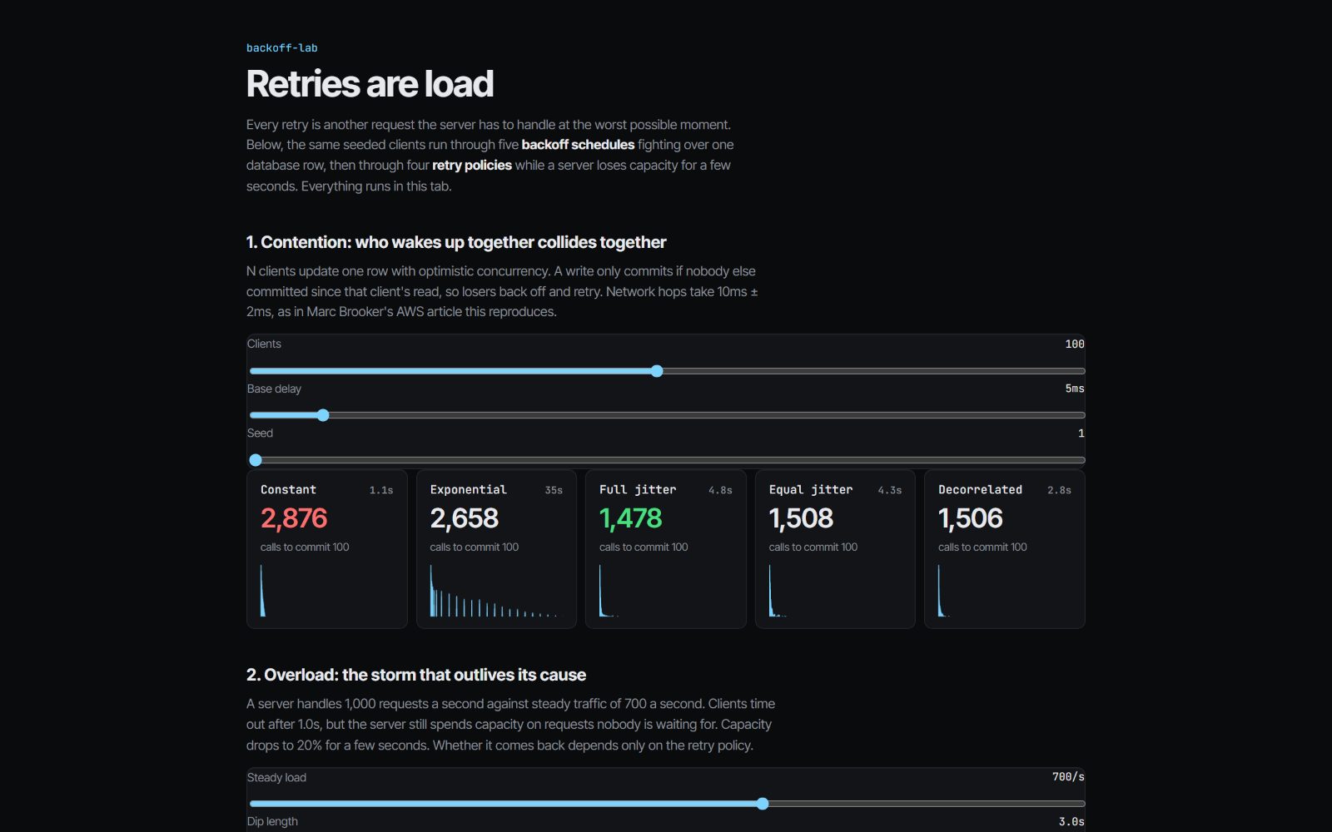Click the green 1,478 calls value
1332x832 pixels.
[630, 518]
